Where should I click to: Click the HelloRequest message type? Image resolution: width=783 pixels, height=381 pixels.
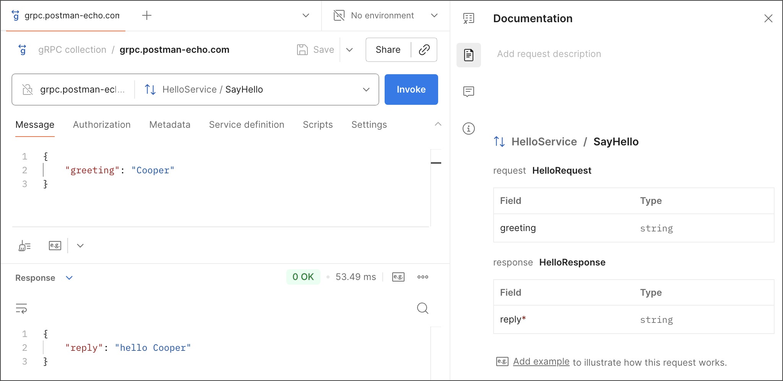[x=562, y=171]
